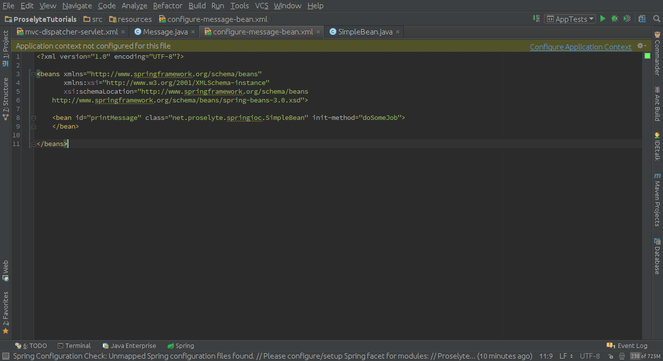The image size is (663, 361).
Task: Close the SimpleBean.java tab
Action: tap(398, 32)
